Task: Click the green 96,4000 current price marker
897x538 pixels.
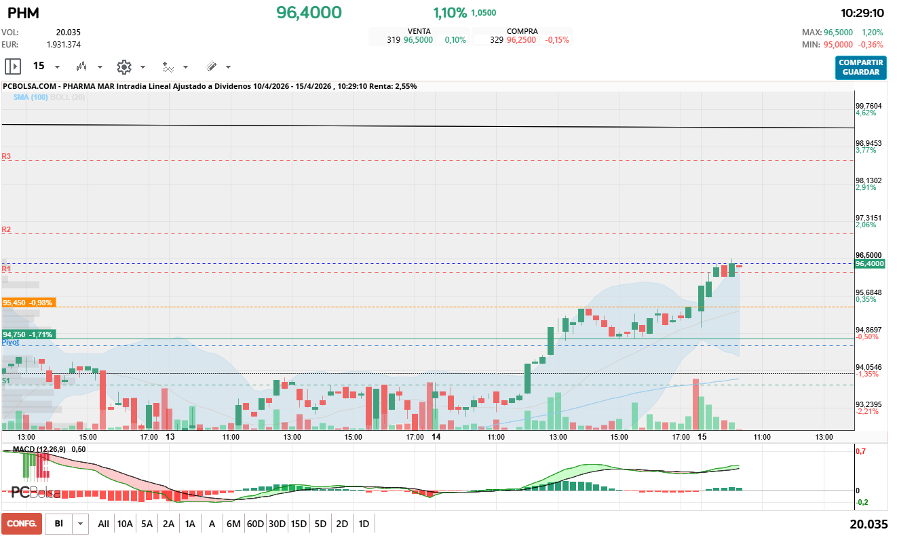Action: pyautogui.click(x=870, y=264)
